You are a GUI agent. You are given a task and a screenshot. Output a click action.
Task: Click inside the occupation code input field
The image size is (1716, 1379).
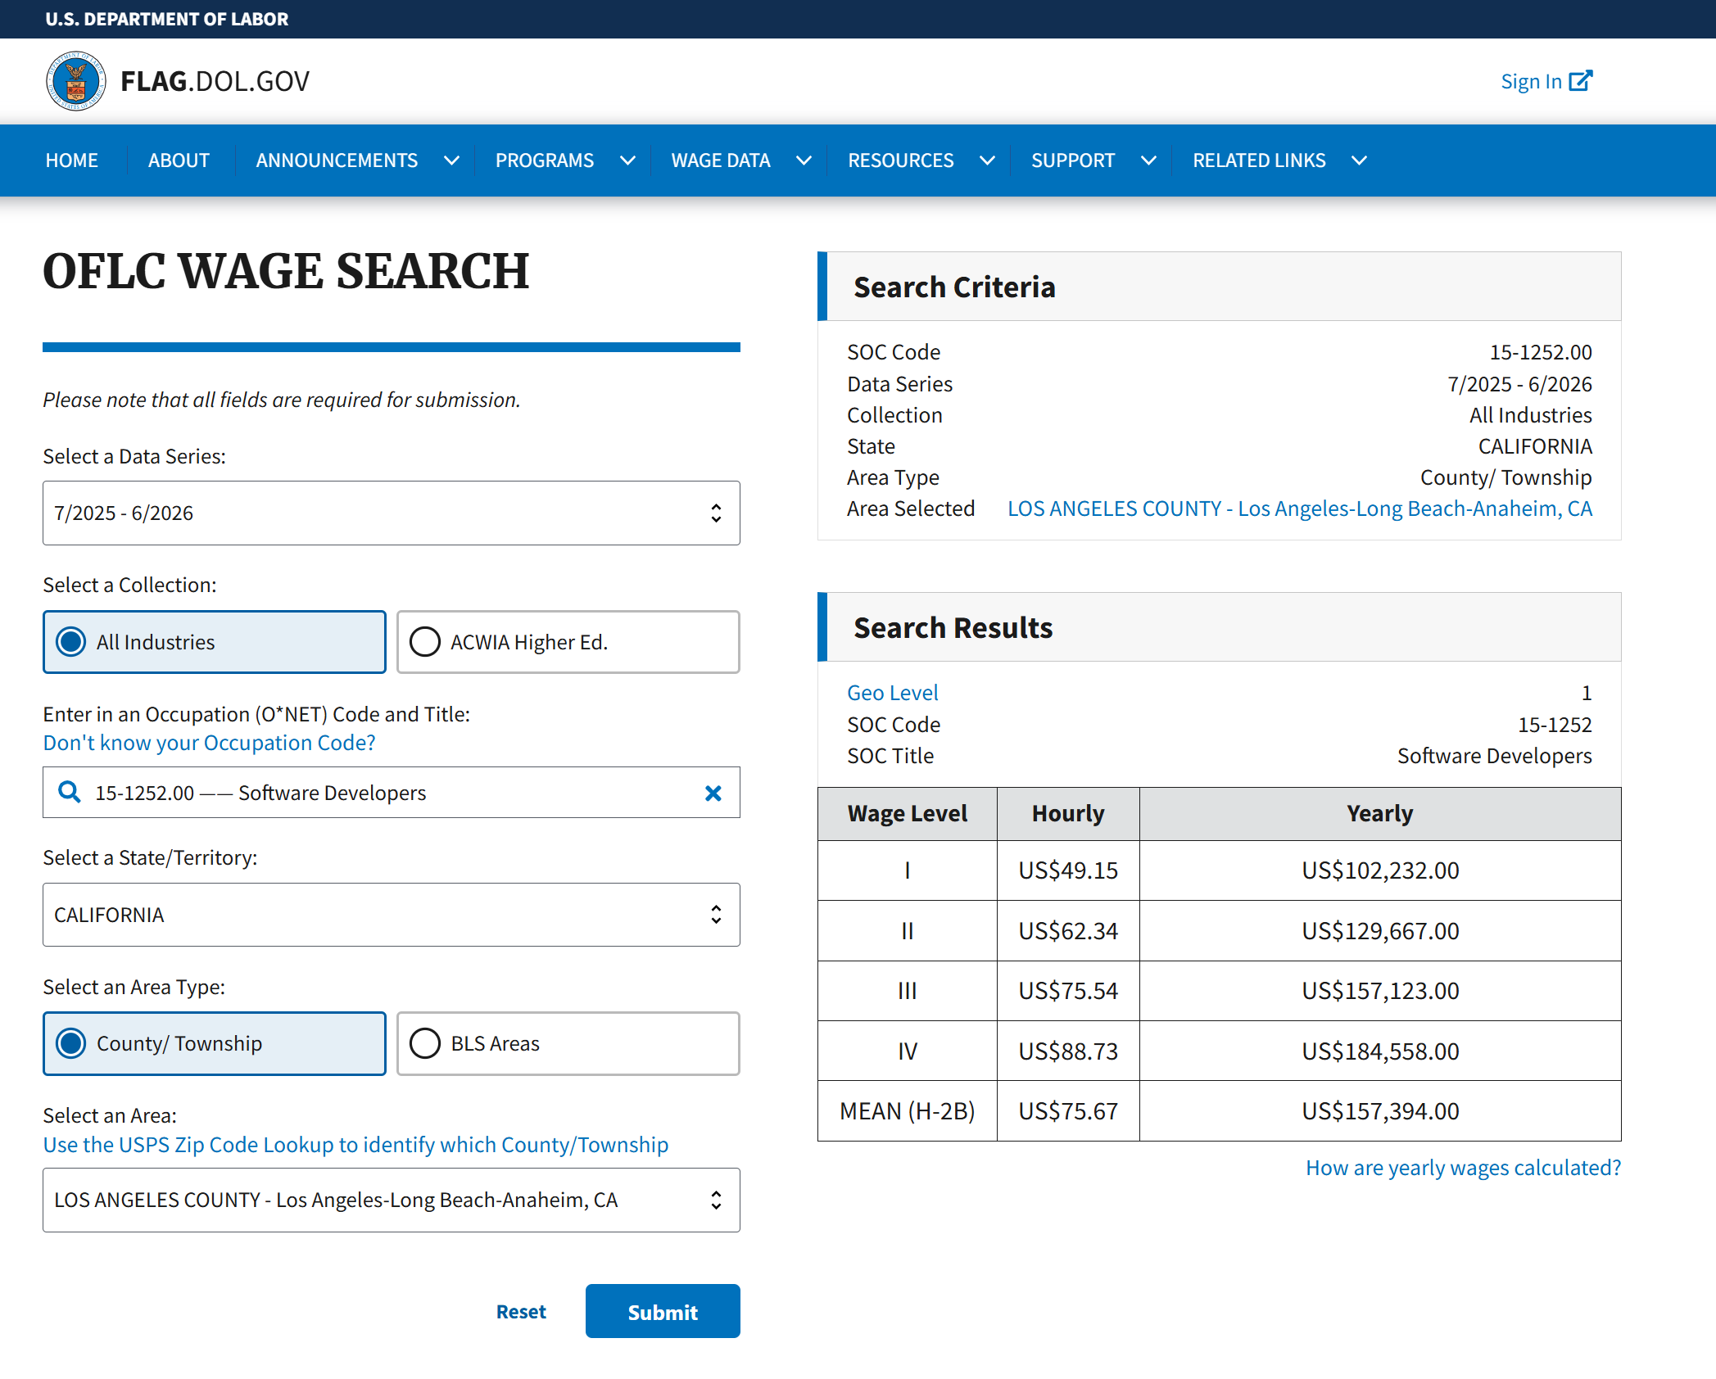[392, 793]
